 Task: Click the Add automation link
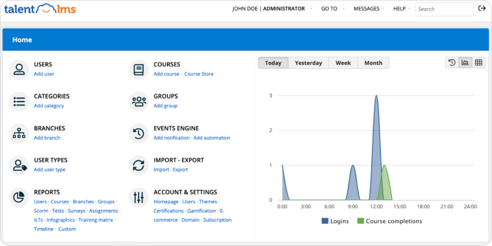(x=212, y=138)
